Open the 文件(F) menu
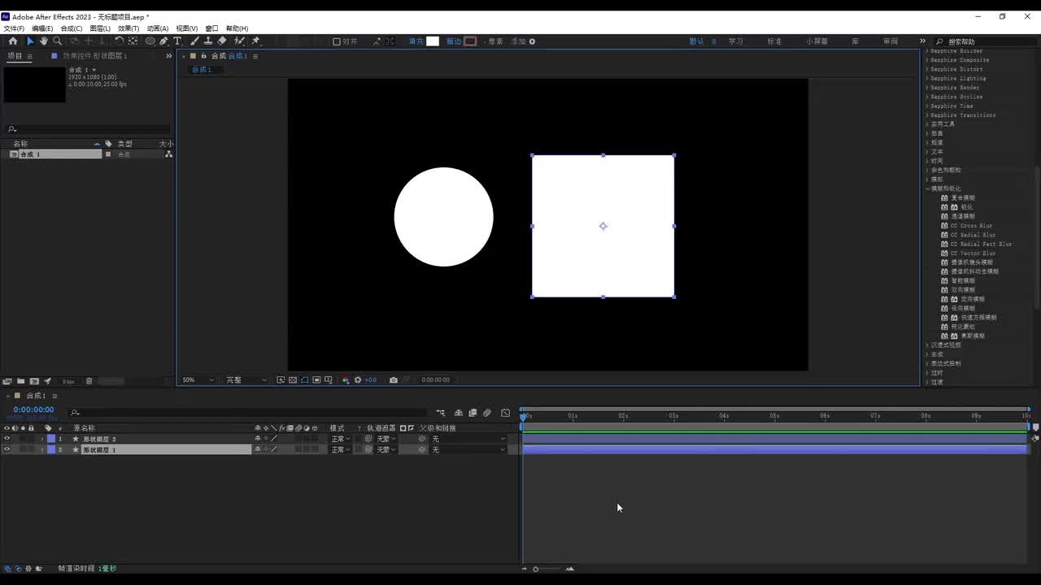1041x585 pixels. tap(14, 28)
